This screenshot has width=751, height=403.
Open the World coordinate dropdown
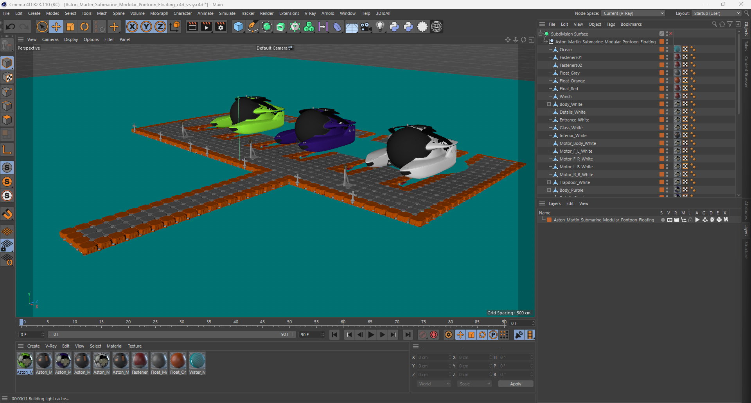tap(434, 384)
